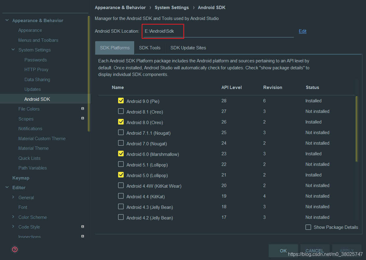The height and width of the screenshot is (260, 366).
Task: Collapse the Appearance & Behavior section
Action: pyautogui.click(x=7, y=20)
